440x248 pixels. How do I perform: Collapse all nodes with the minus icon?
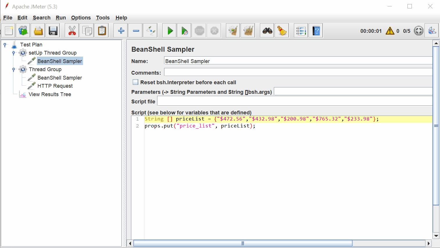click(x=135, y=30)
